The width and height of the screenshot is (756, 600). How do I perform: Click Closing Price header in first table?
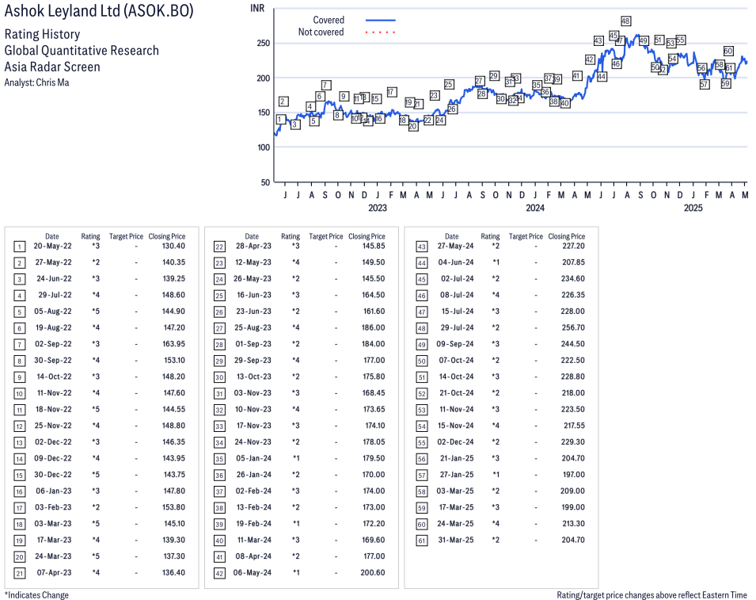point(167,236)
